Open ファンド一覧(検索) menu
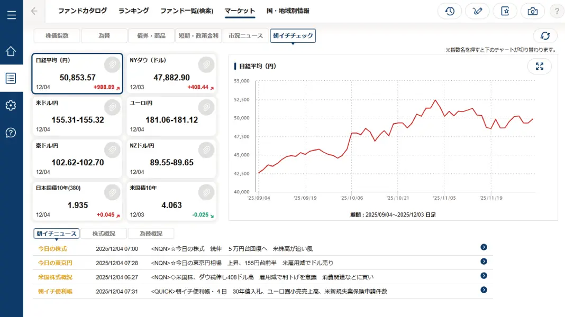This screenshot has height=317, width=565. click(187, 11)
